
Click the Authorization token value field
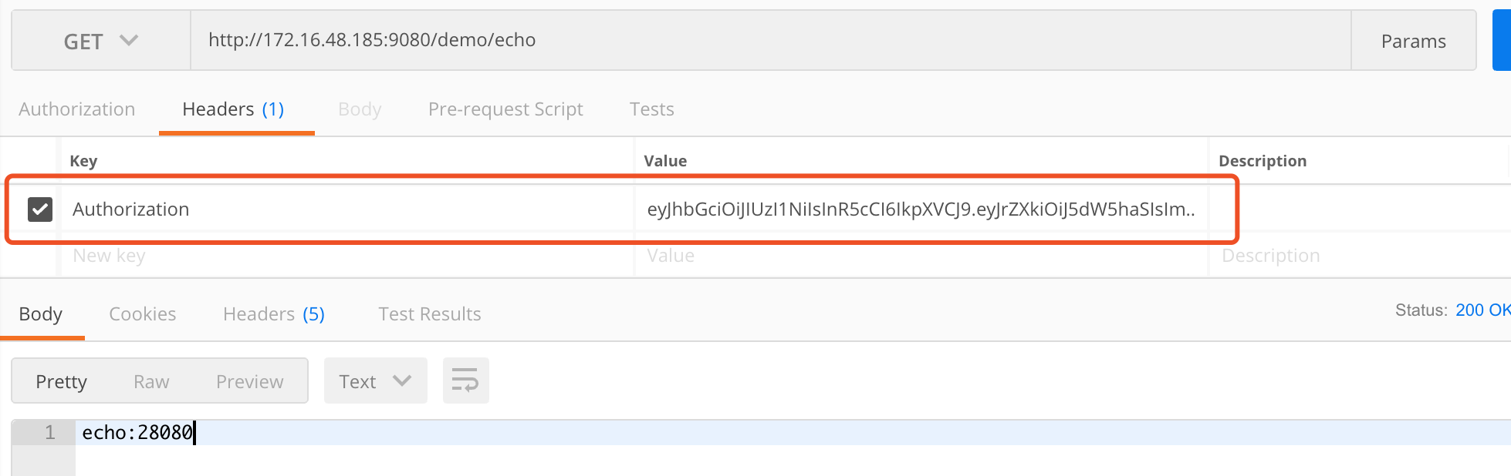tap(921, 210)
